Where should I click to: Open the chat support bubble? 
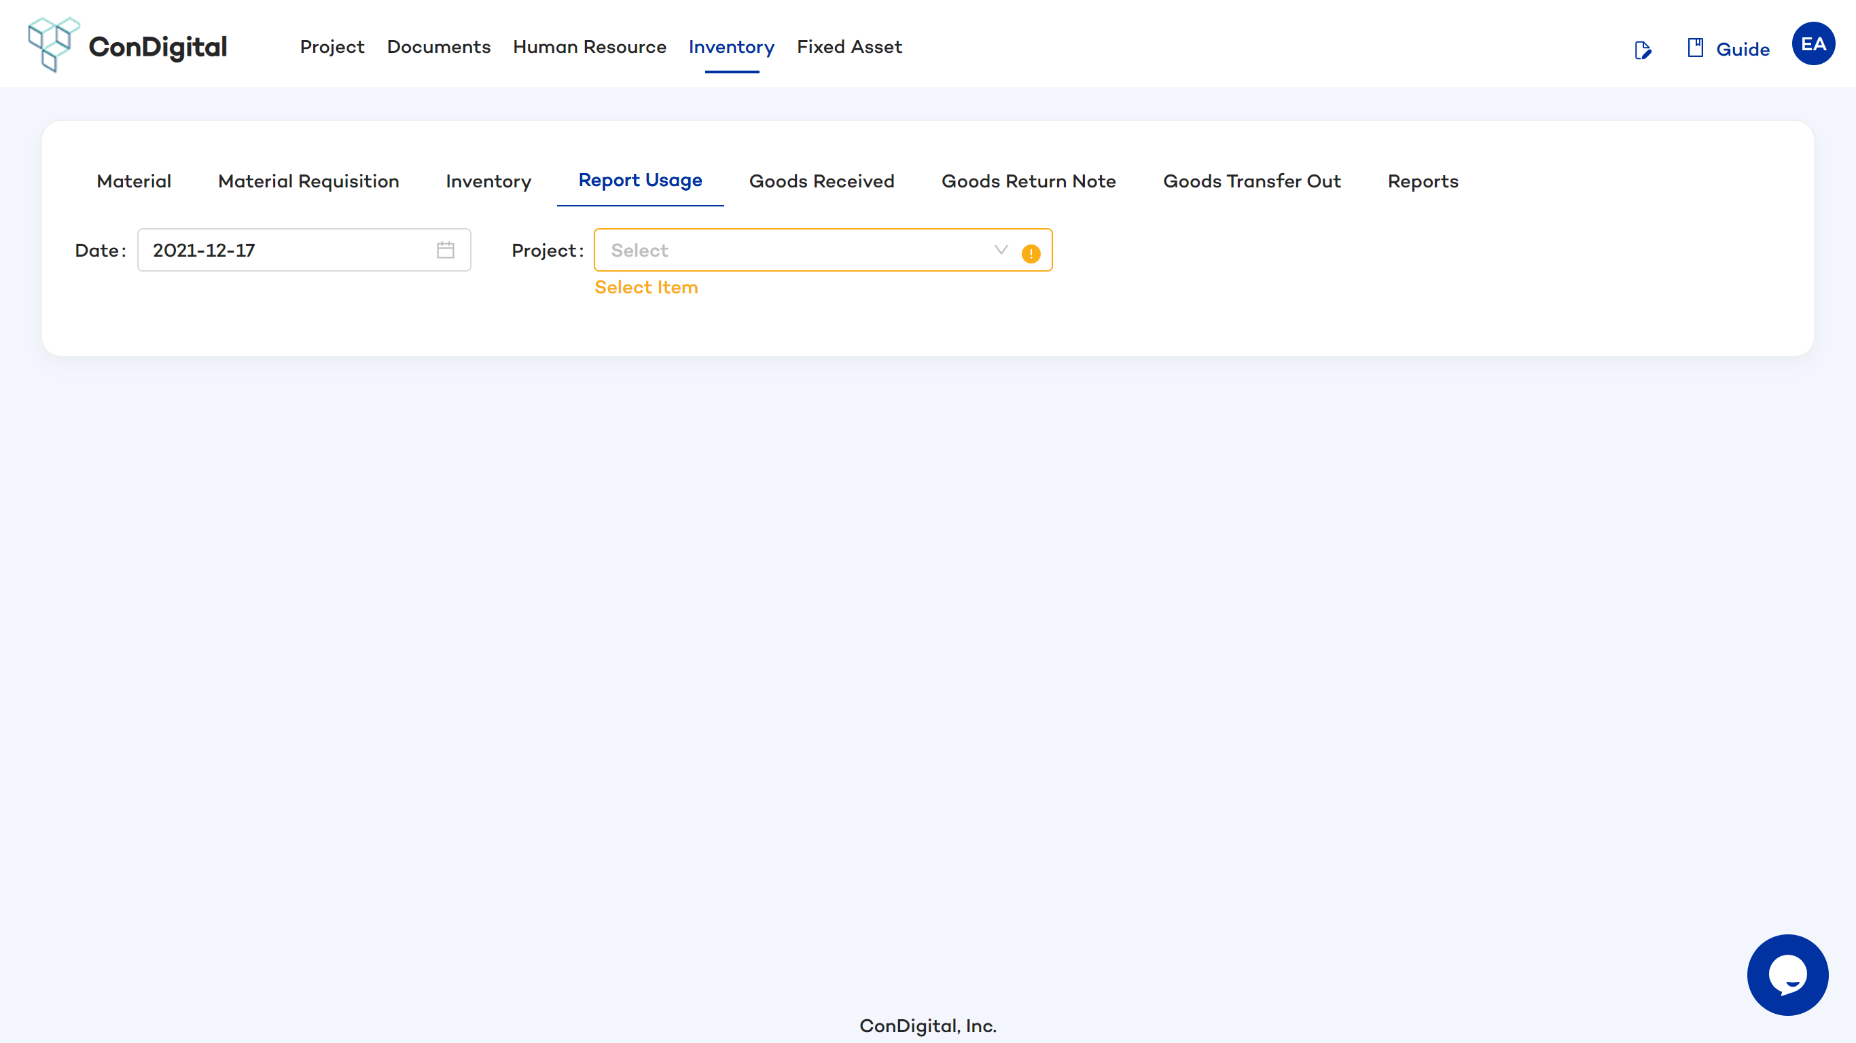1787,974
